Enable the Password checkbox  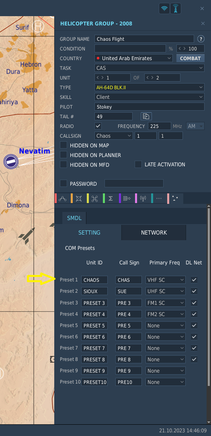pyautogui.click(x=64, y=184)
